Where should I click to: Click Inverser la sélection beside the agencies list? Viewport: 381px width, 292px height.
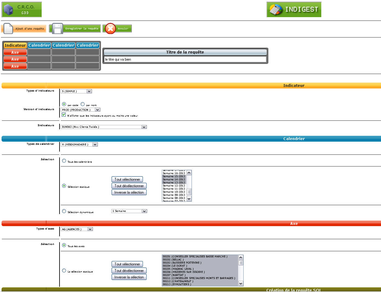[129, 277]
